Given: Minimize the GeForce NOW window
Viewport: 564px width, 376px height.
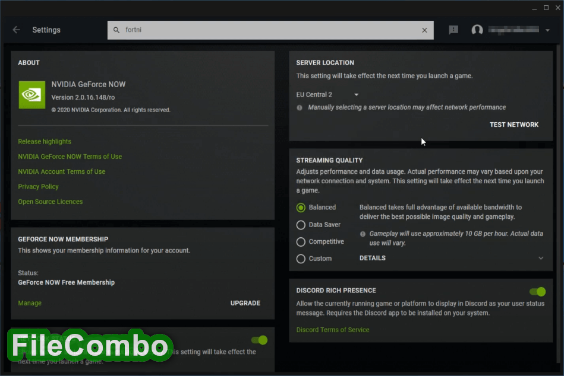Looking at the screenshot, I should click(x=534, y=8).
